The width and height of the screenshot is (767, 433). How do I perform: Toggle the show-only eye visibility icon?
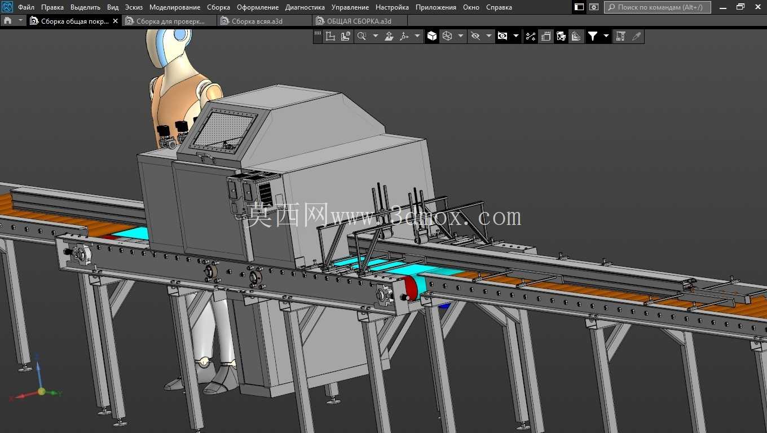502,36
